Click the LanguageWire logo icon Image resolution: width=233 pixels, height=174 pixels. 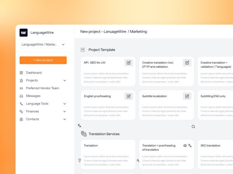point(24,33)
